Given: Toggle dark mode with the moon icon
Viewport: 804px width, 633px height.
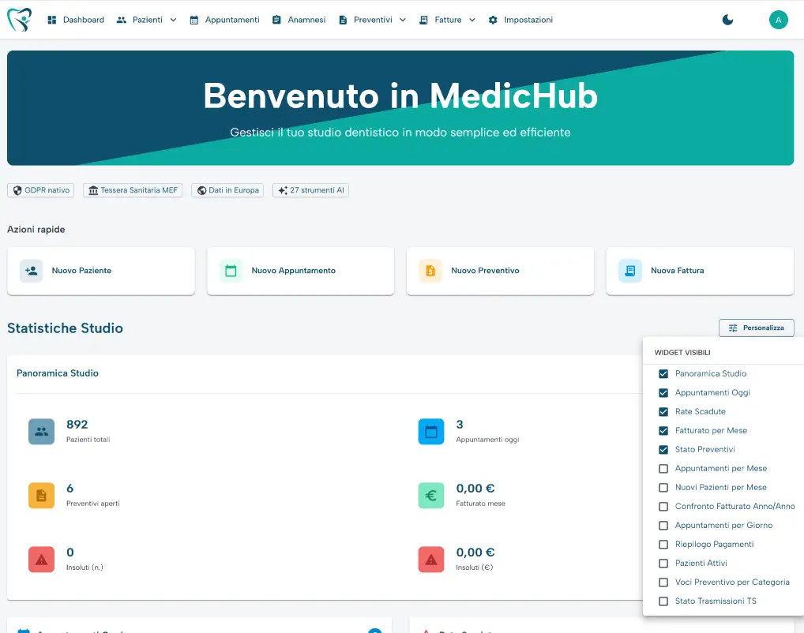Looking at the screenshot, I should pyautogui.click(x=727, y=20).
